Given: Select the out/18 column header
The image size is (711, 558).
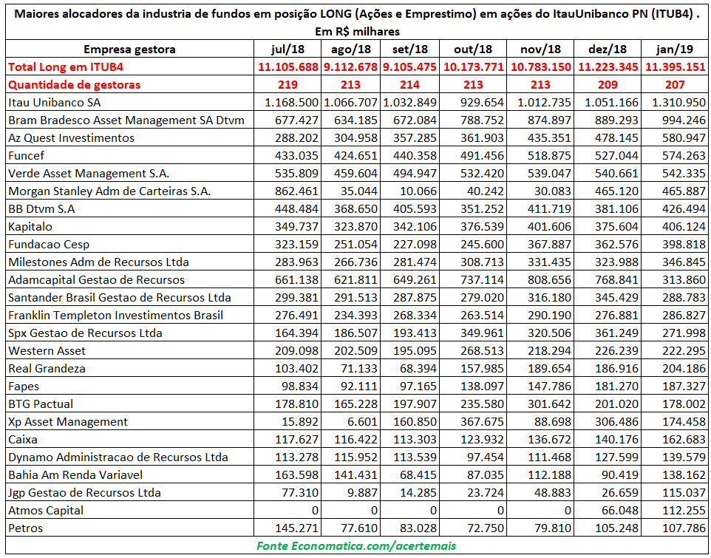Looking at the screenshot, I should coord(473,49).
